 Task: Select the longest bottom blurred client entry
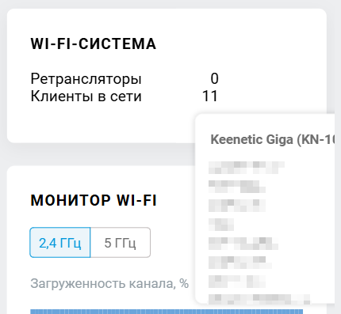coord(259,299)
